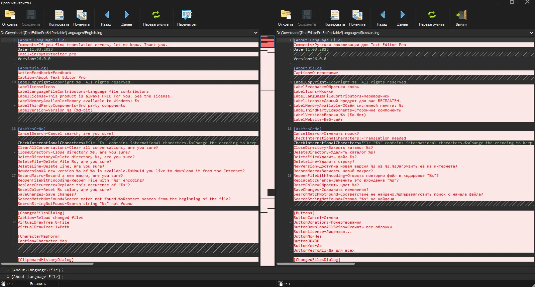Screen dimensions: 535x287
Task: Jump to next difference in right pane
Action: coord(402,15)
